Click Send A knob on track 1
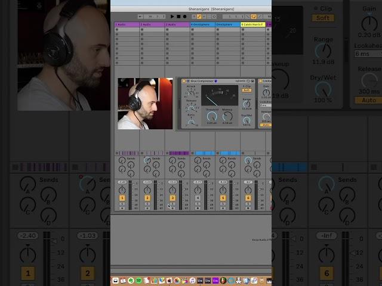The width and height of the screenshot is (382, 286). [x=122, y=160]
